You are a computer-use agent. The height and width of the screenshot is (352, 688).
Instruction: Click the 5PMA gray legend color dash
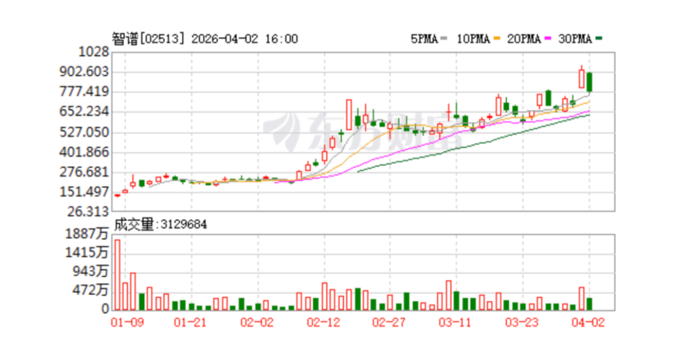coord(443,39)
